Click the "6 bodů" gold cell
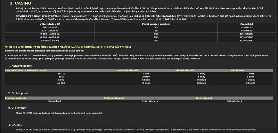This screenshot has height=133, width=278. click(251, 77)
